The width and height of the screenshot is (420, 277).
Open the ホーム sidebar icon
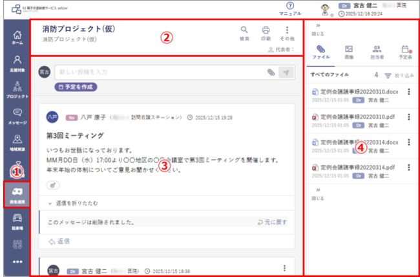(17, 38)
